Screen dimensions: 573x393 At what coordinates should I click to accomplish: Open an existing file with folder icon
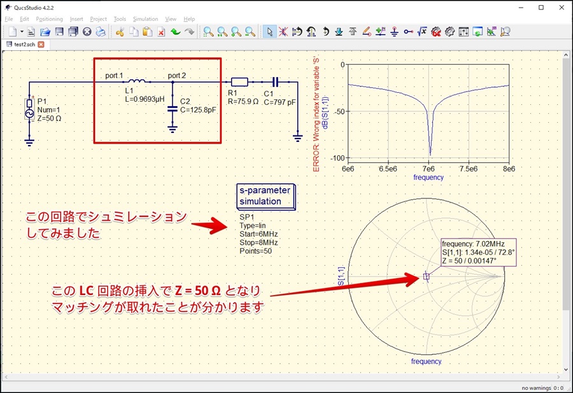coord(45,32)
